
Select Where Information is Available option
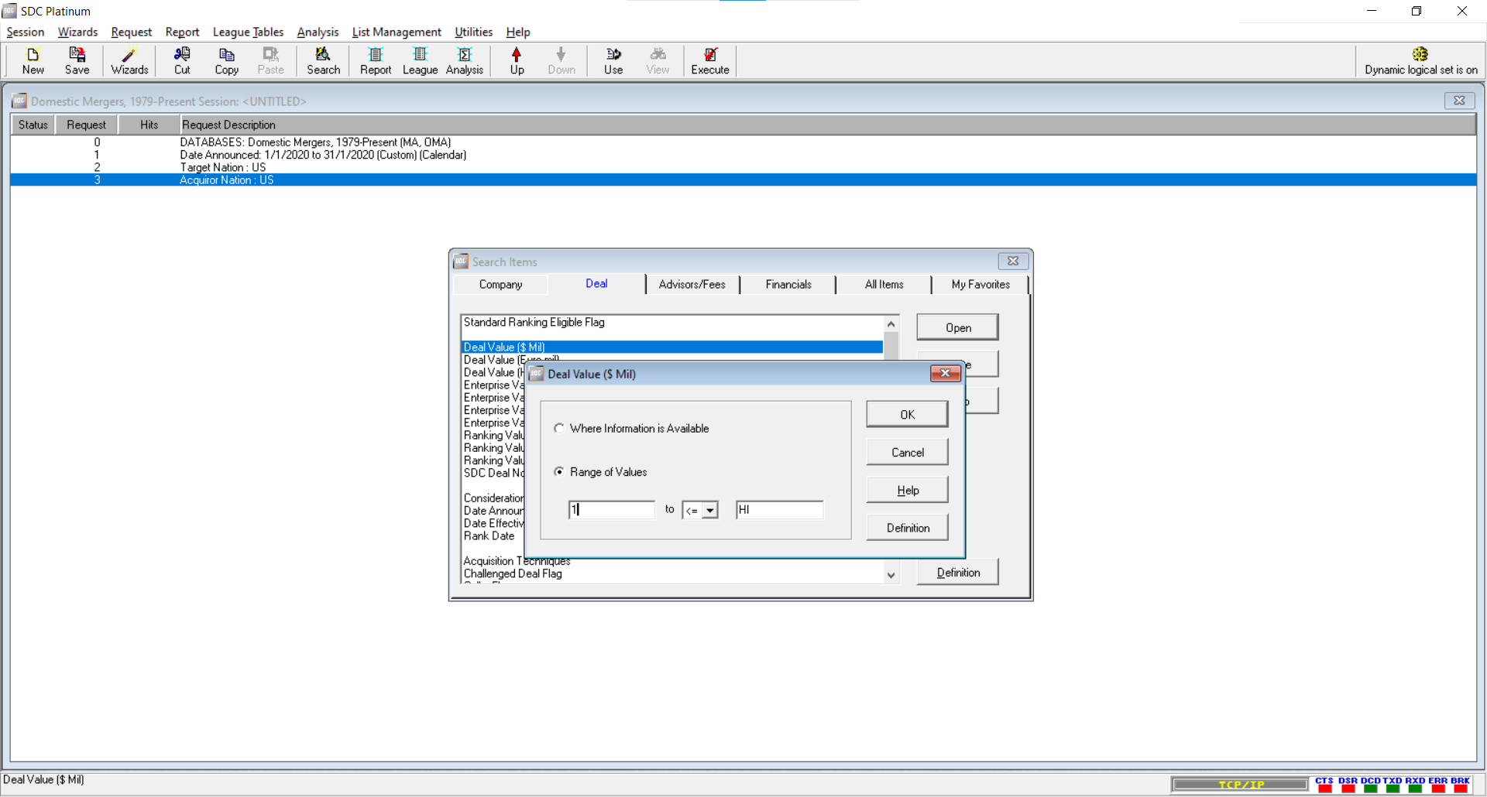[559, 429]
